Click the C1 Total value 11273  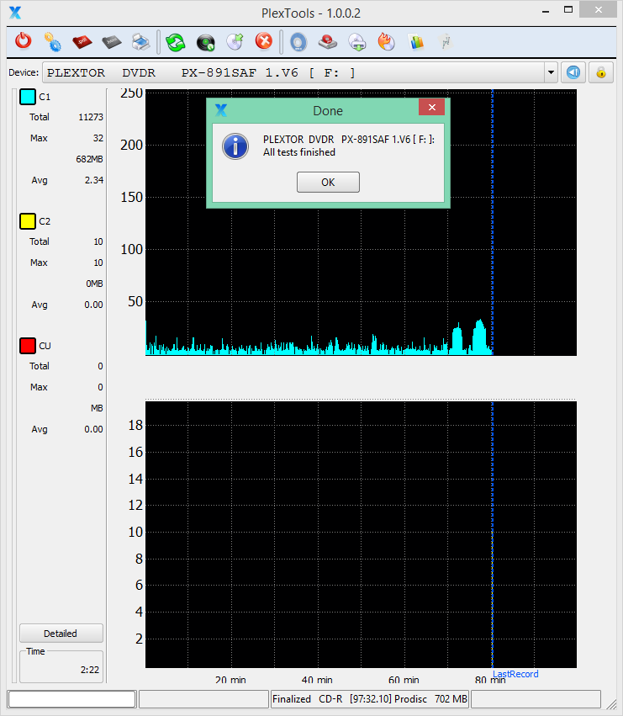pos(91,117)
